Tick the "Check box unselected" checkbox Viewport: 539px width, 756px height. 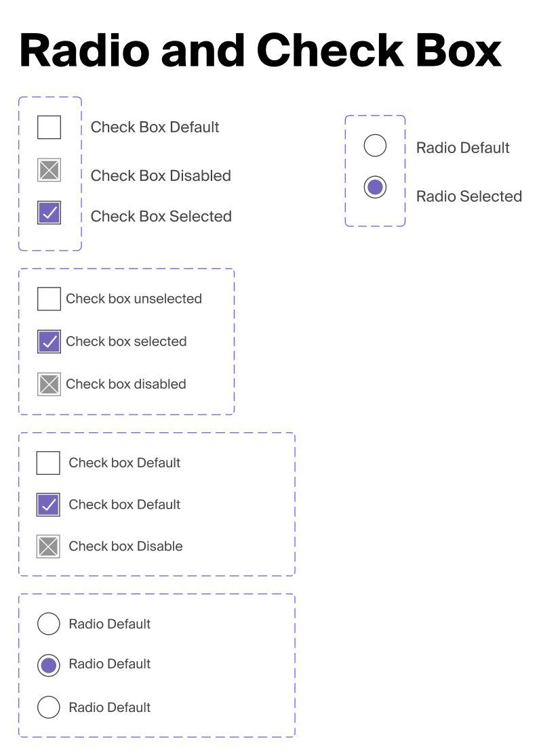point(49,299)
